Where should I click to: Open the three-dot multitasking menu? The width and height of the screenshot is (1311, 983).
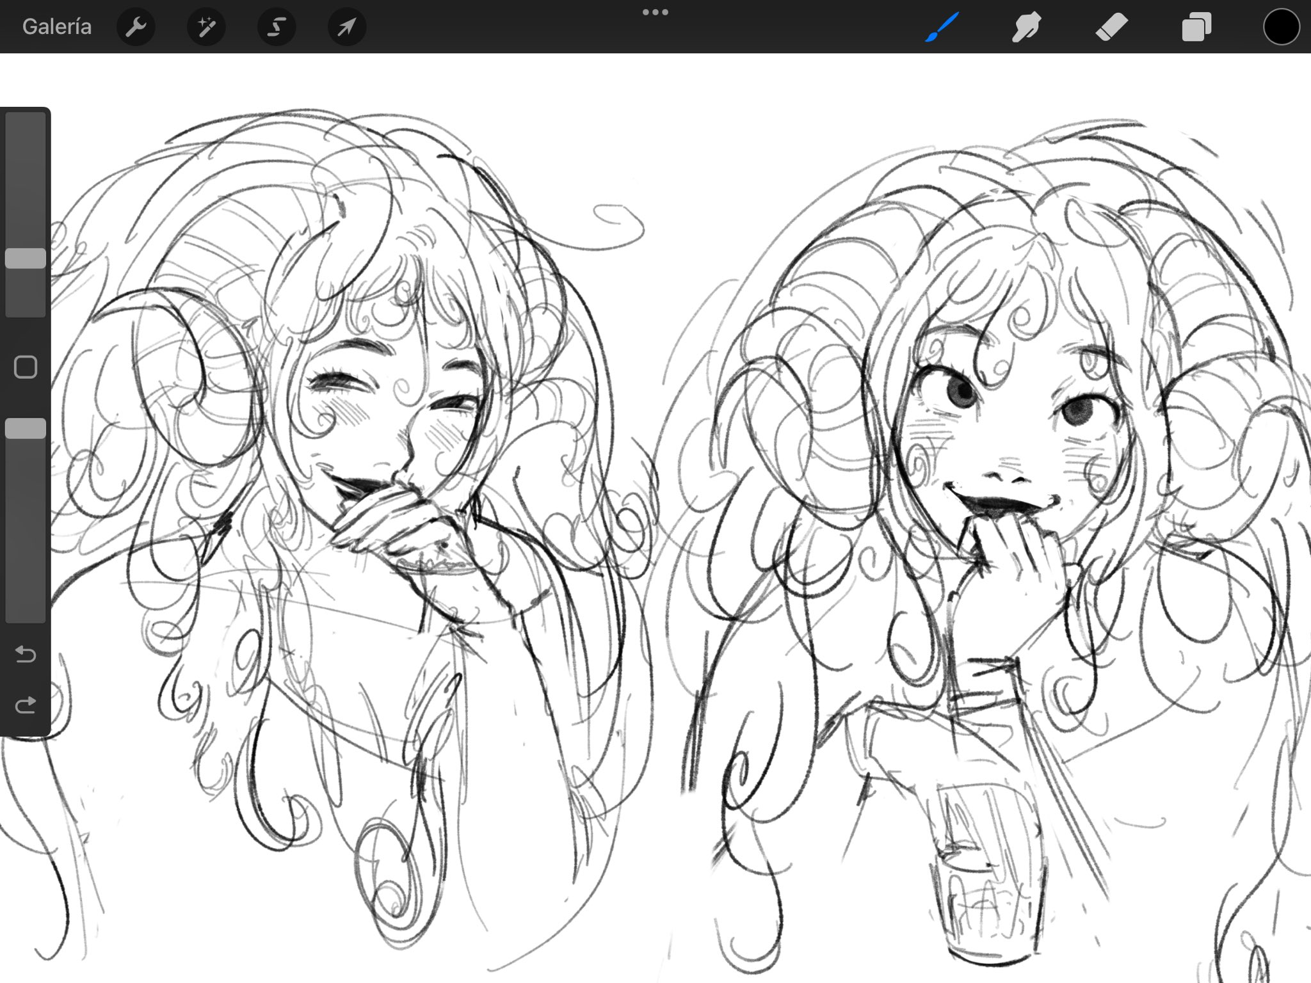[655, 12]
